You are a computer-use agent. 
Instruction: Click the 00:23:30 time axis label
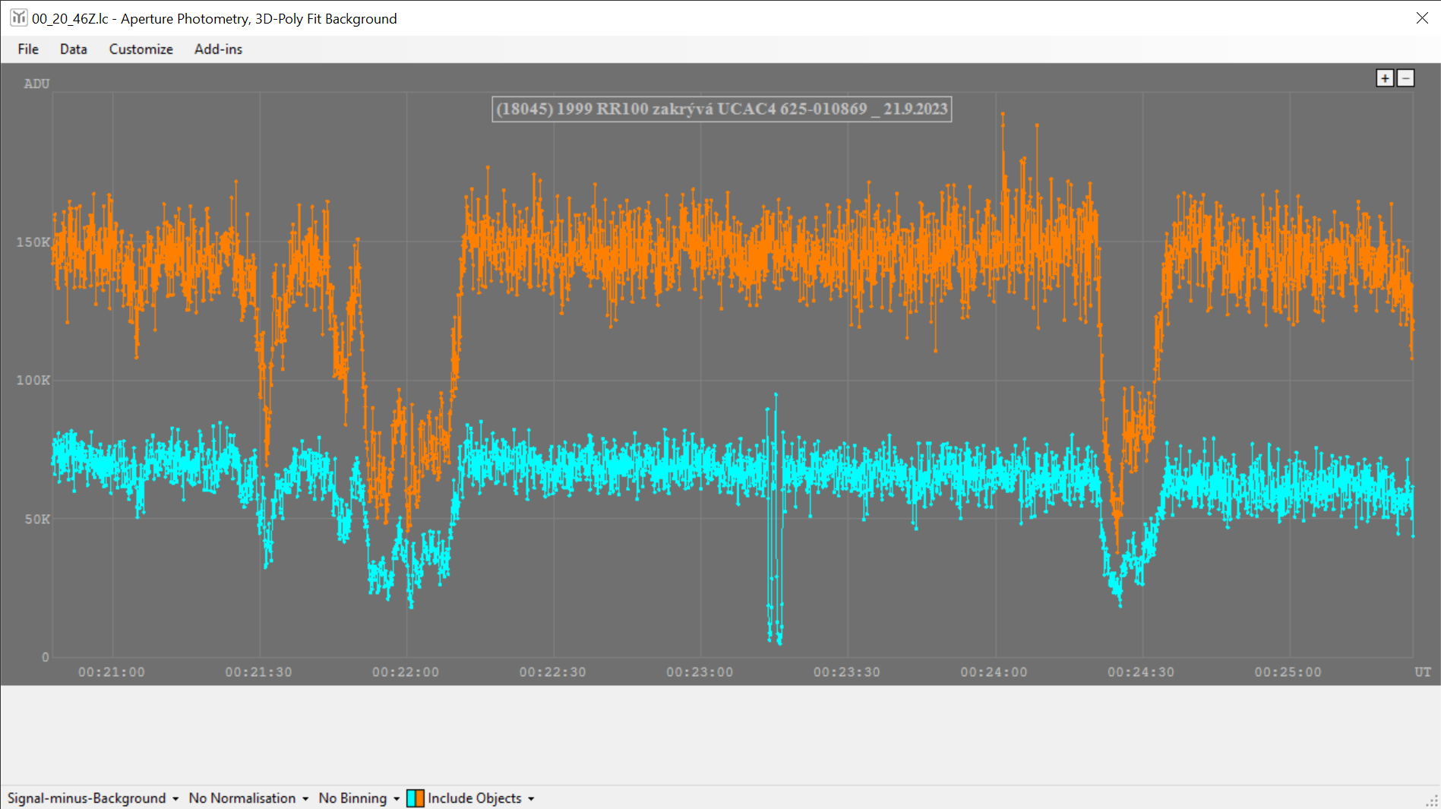click(x=847, y=672)
